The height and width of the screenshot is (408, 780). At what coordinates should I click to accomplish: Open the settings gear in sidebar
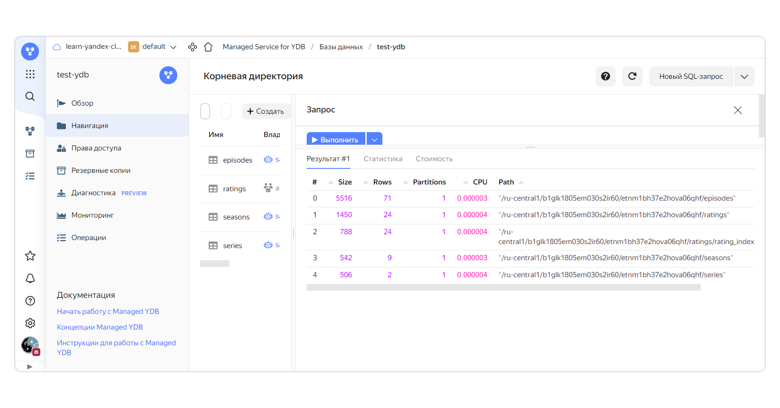(x=30, y=323)
